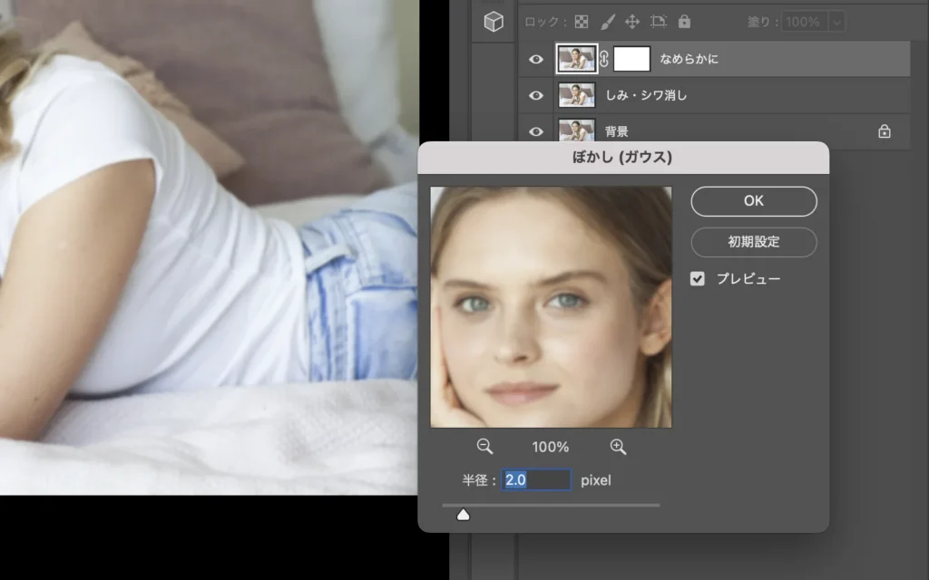929x580 pixels.
Task: Click the 3D cube panel icon
Action: point(493,22)
